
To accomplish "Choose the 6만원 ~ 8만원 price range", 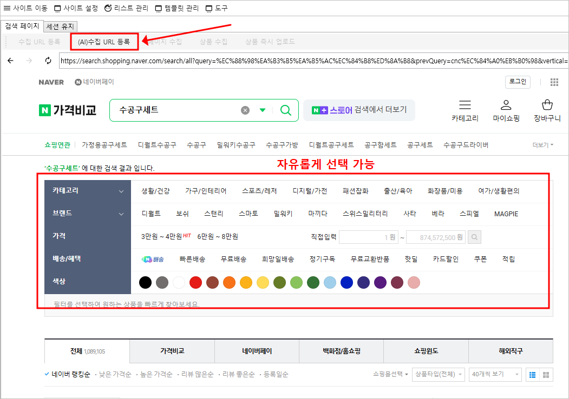I will [x=218, y=236].
